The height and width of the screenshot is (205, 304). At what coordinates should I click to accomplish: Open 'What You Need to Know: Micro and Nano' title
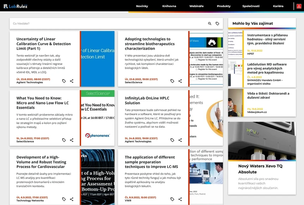[42, 103]
